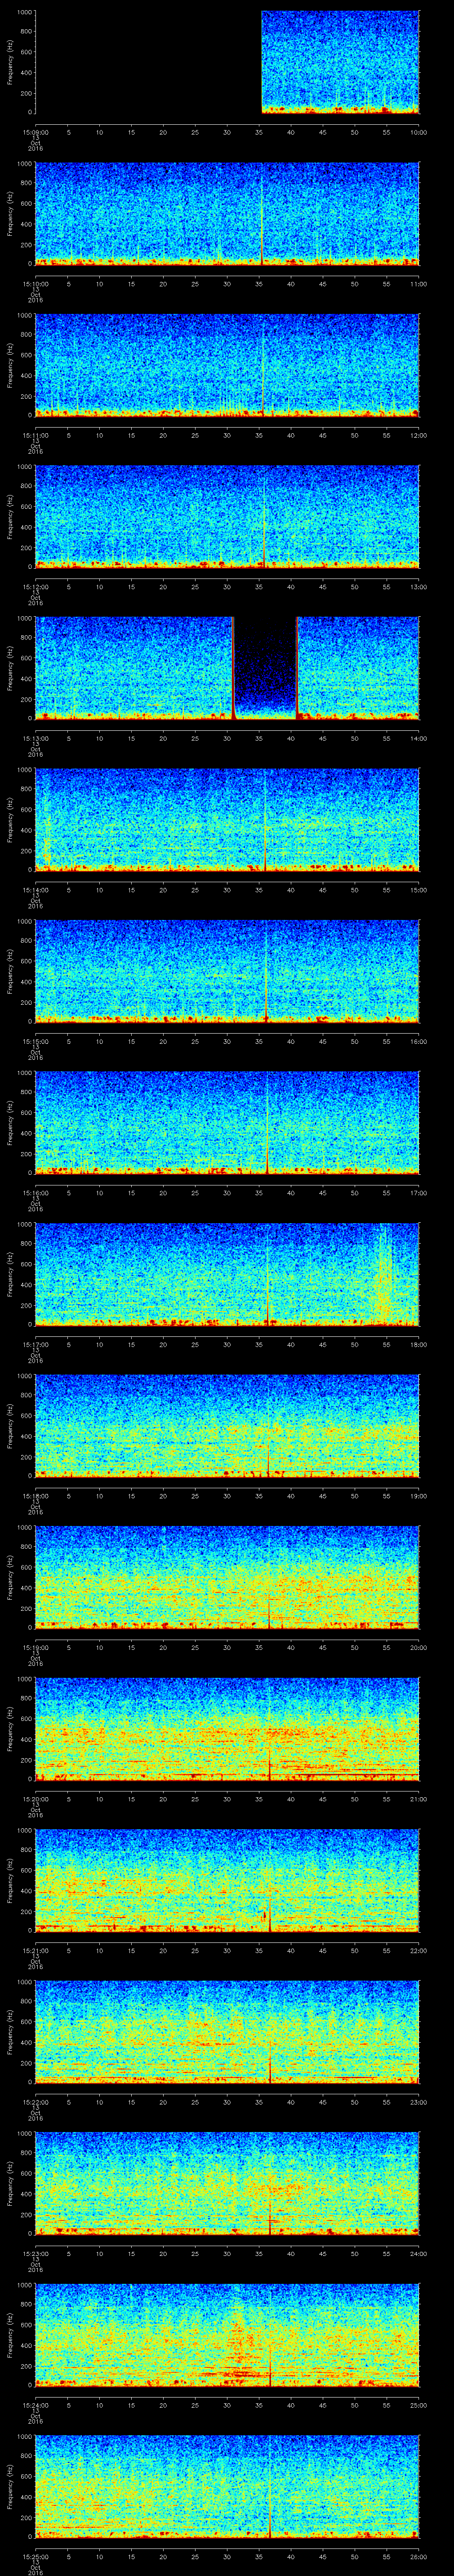Click the 15:14:00 start time label
Screen dimensions: 454x2576
[35, 890]
